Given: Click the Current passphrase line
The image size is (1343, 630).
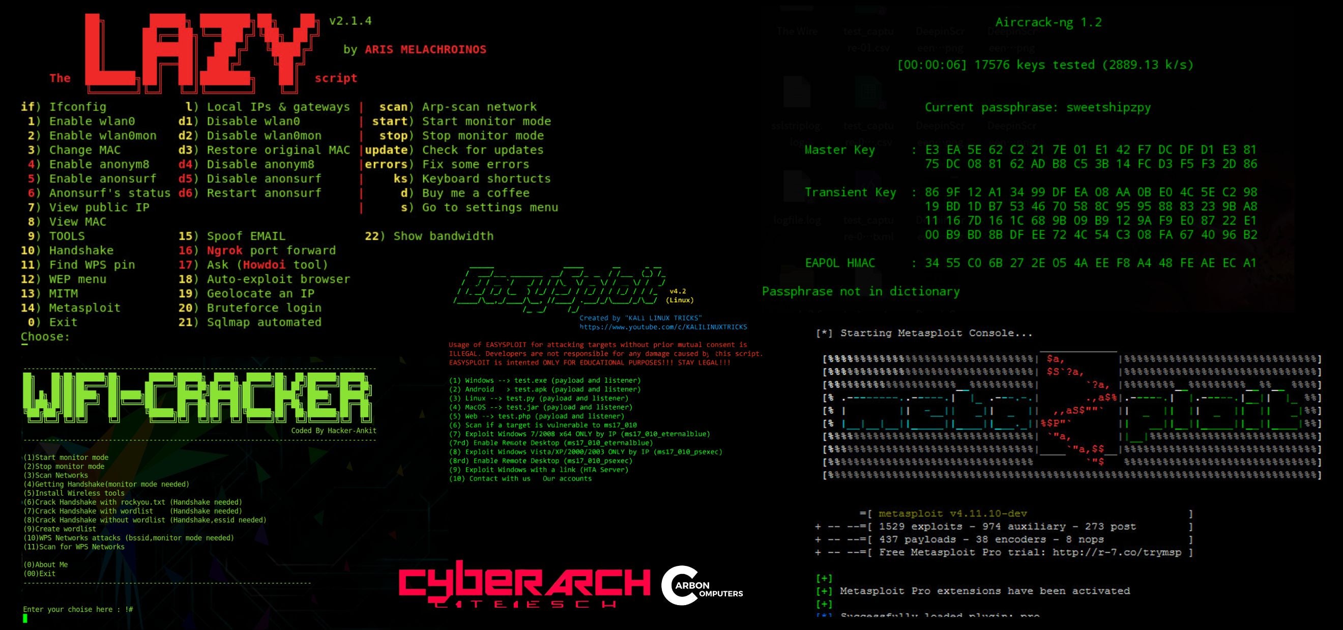Looking at the screenshot, I should (x=1037, y=107).
